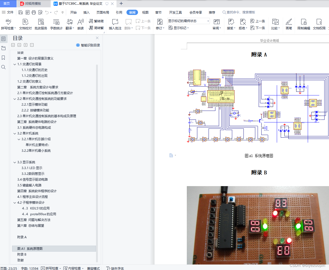Open a new tab with plus button
This screenshot has height=270, width=329.
point(121,3)
